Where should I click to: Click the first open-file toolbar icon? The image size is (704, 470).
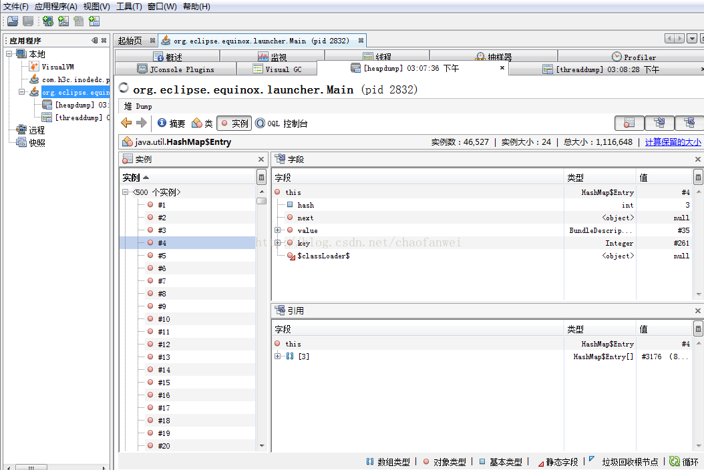click(13, 21)
